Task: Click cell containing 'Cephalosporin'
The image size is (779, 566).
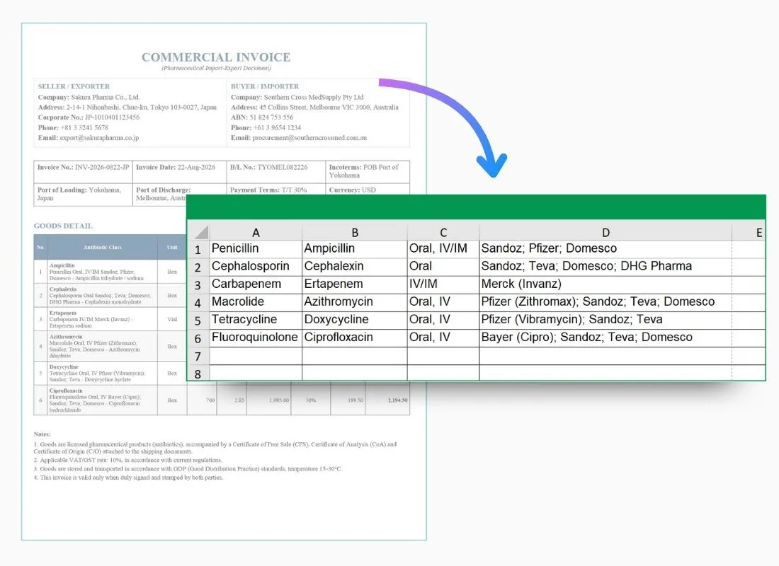Action: 256,266
